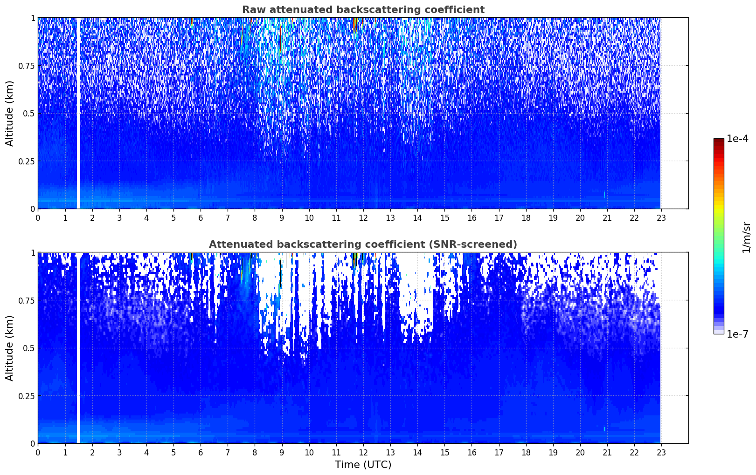This screenshot has width=756, height=475.
Task: Click the top plot's "Altitude (km)" label
Action: pos(10,113)
